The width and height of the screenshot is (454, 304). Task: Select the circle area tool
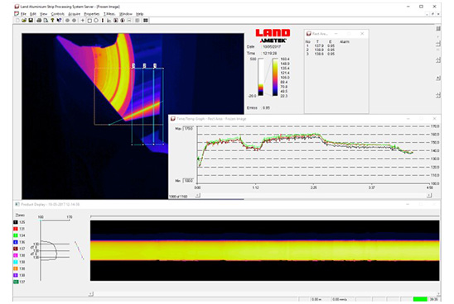click(96, 20)
